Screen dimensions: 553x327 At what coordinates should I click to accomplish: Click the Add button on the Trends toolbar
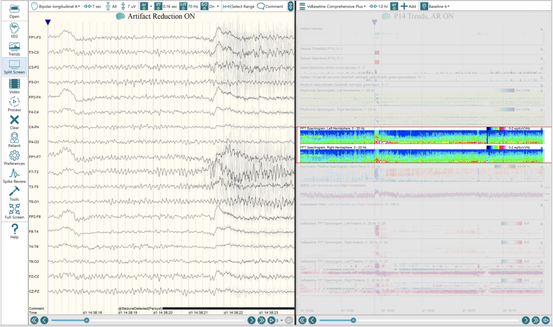click(408, 6)
